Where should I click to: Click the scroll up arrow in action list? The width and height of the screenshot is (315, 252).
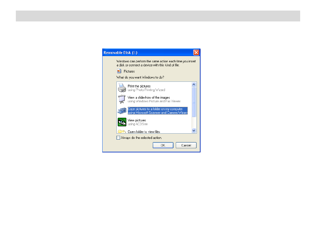(194, 84)
